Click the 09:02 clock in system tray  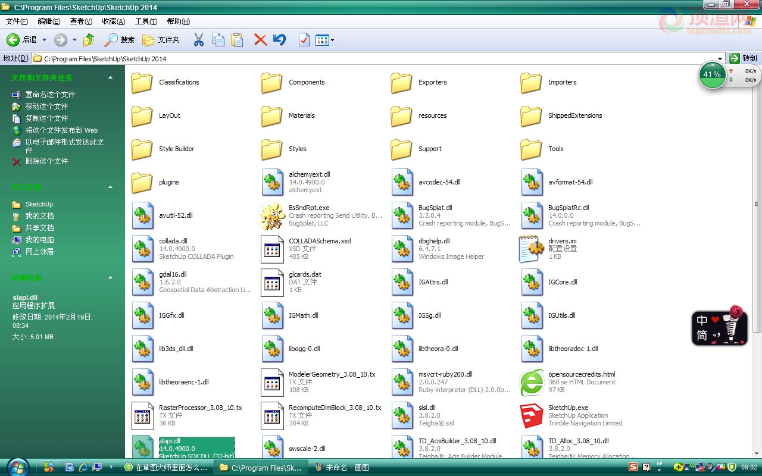click(x=749, y=468)
